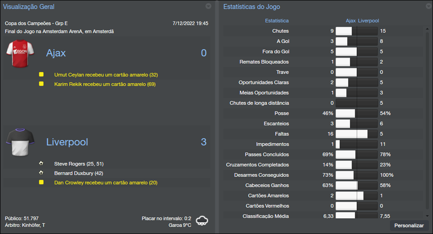Open the Liverpool team name link
Image resolution: width=433 pixels, height=234 pixels.
[67, 142]
